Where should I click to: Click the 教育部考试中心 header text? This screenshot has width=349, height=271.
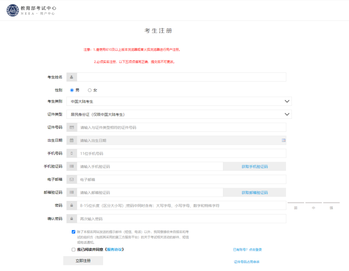[x=38, y=9]
